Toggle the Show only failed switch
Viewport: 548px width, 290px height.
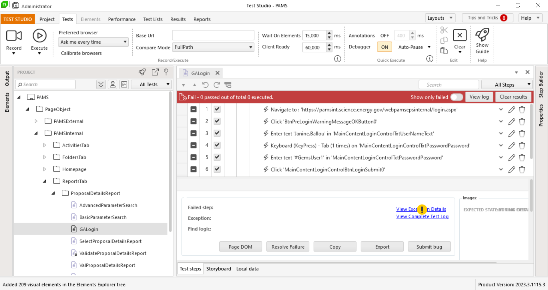click(x=457, y=97)
